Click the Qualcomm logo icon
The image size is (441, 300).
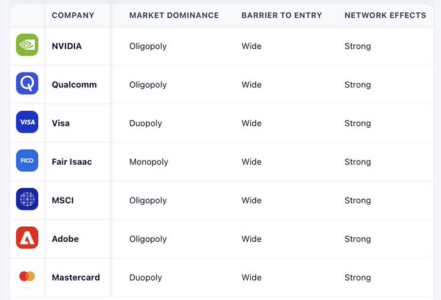tap(27, 84)
